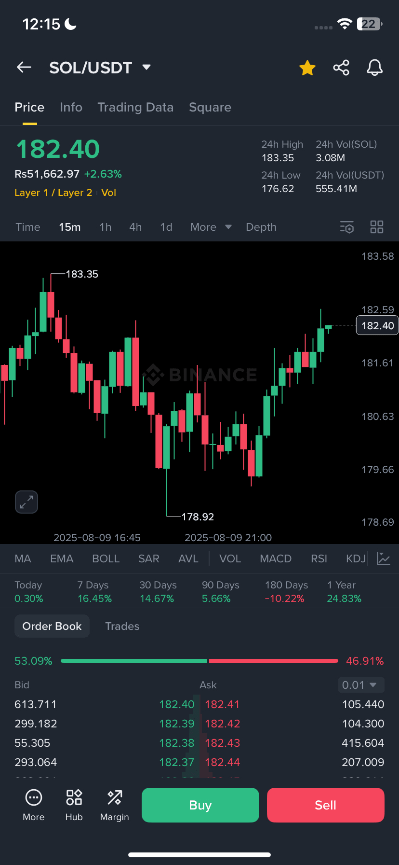Toggle the MA indicator
Image resolution: width=399 pixels, height=865 pixels.
(x=23, y=558)
